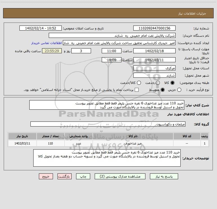The height and width of the screenshot is (209, 217).
Task: Click the need number field 1102092447000156
Action: (x=154, y=28)
